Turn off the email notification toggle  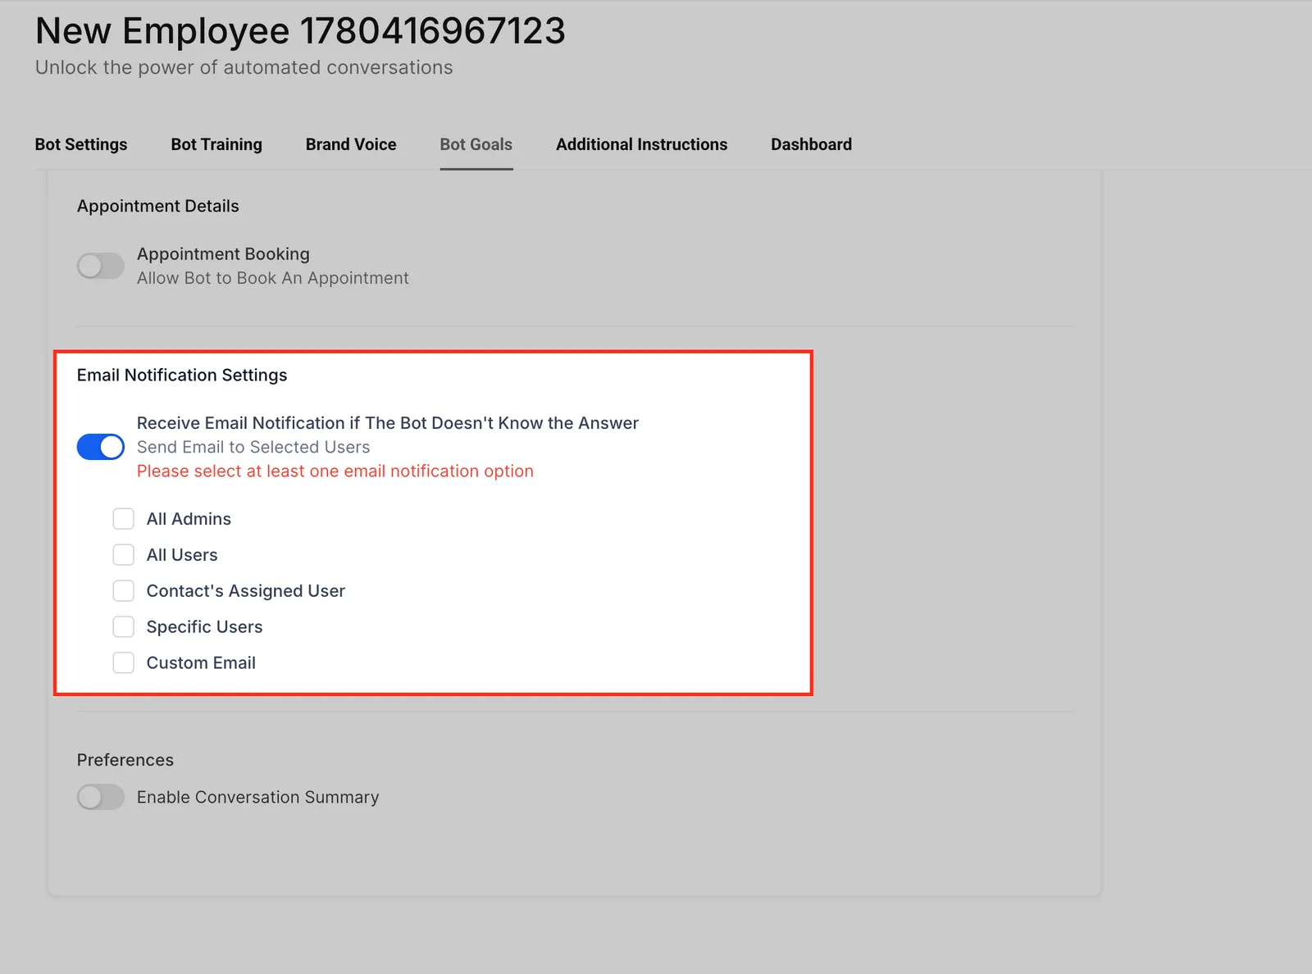[x=101, y=447]
